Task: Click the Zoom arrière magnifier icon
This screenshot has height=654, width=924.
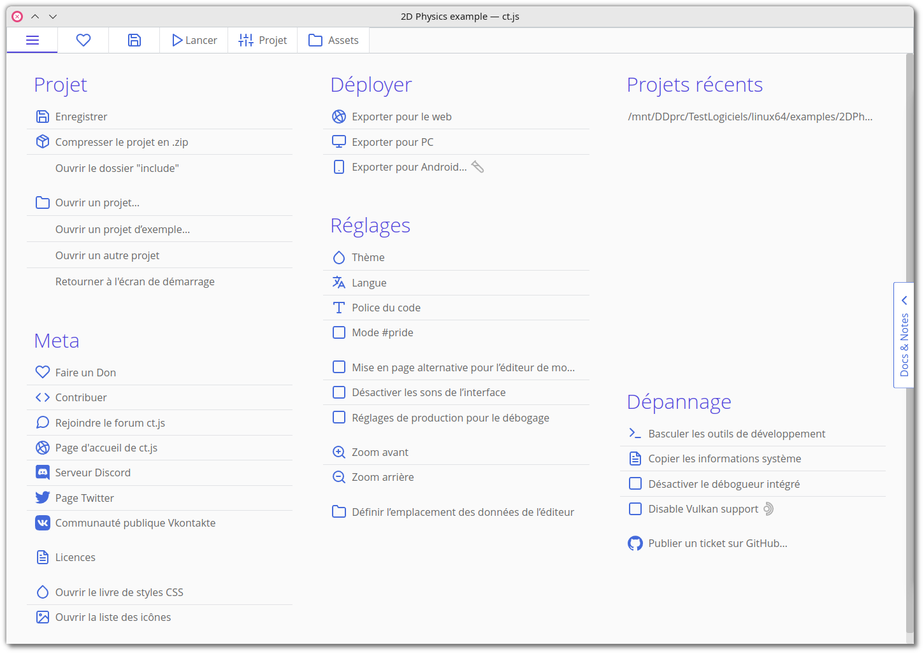Action: (x=339, y=477)
